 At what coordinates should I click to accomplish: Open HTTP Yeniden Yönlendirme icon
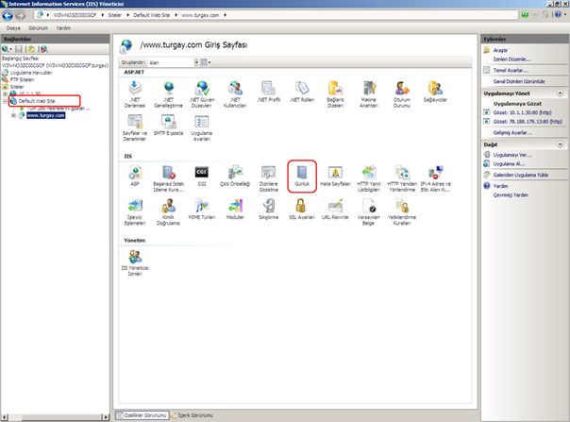tap(402, 178)
